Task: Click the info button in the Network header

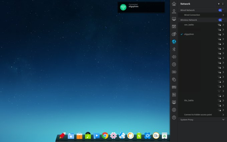Action: [223, 4]
